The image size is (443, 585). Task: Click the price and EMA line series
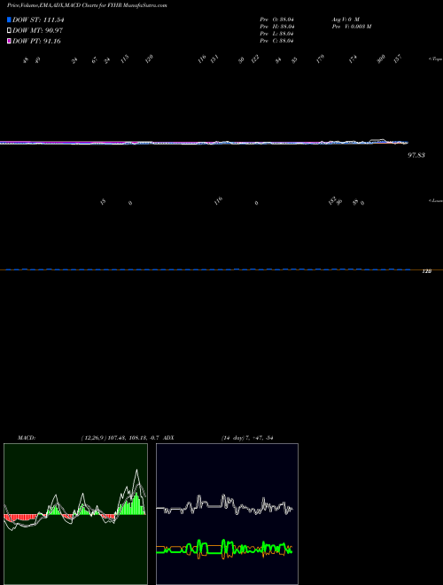coord(205,142)
